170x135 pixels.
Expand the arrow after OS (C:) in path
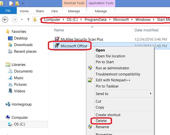(x=81, y=20)
